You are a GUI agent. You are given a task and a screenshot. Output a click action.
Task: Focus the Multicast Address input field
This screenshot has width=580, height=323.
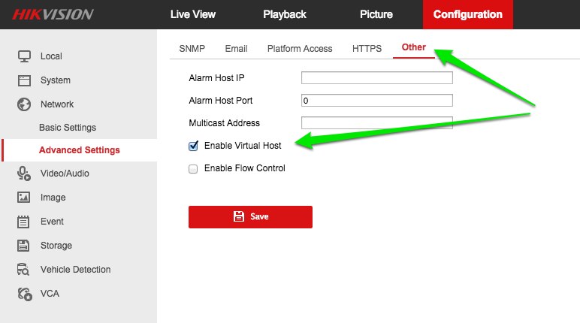click(376, 123)
